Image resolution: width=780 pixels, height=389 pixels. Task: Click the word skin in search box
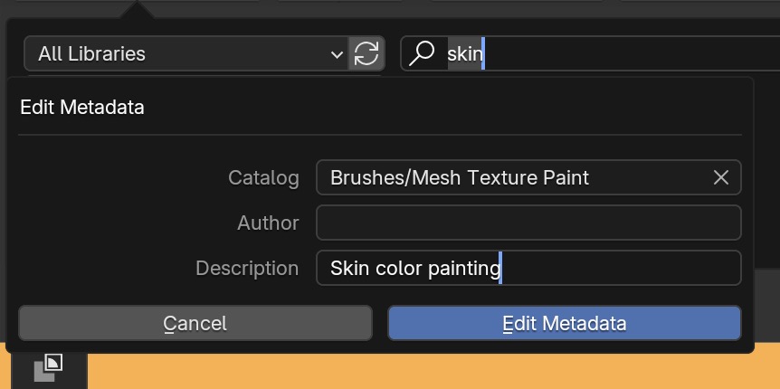(x=464, y=53)
